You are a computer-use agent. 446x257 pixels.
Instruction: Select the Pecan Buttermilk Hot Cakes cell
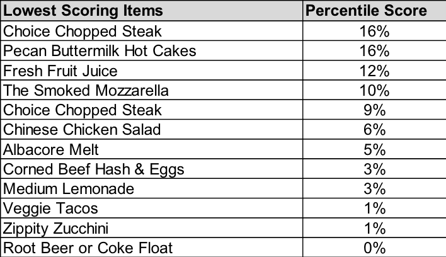(x=151, y=50)
